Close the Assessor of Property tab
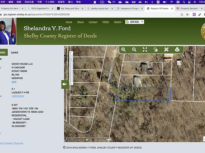The image size is (205, 153). 142,8
